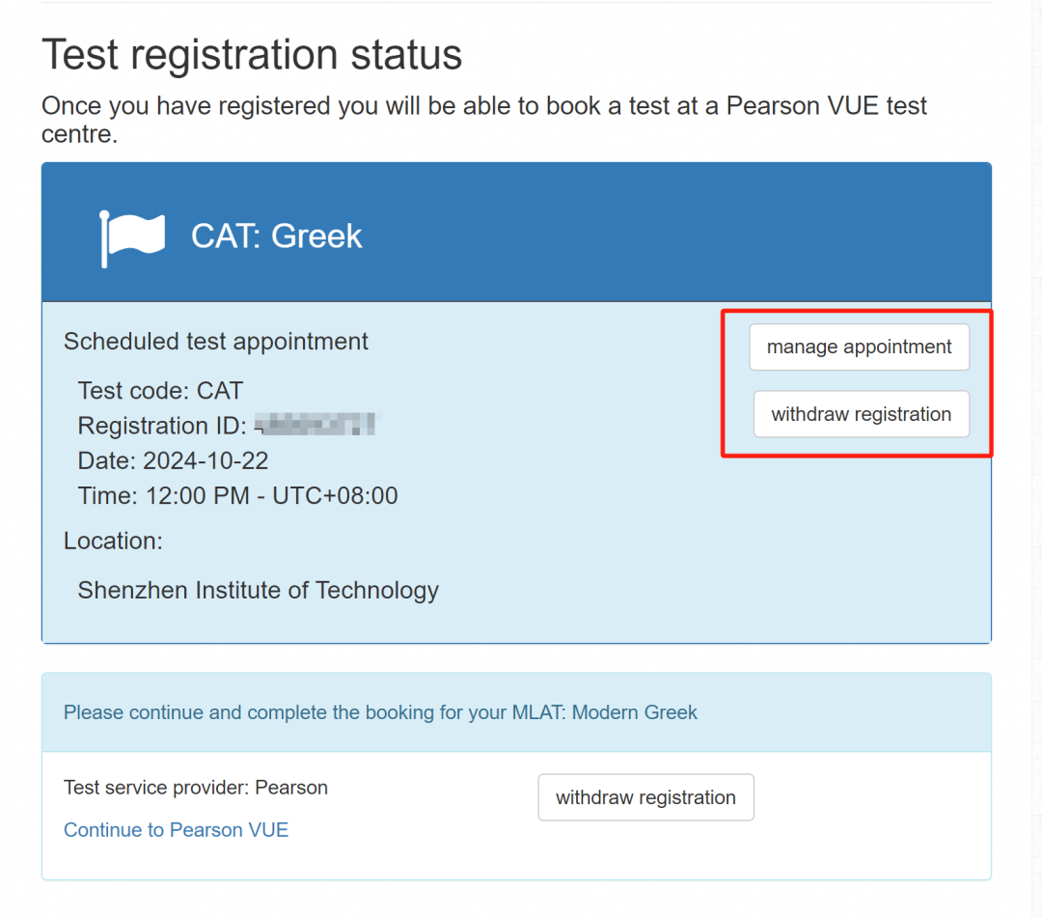Click the Test registration status heading
1042x918 pixels.
(x=252, y=55)
